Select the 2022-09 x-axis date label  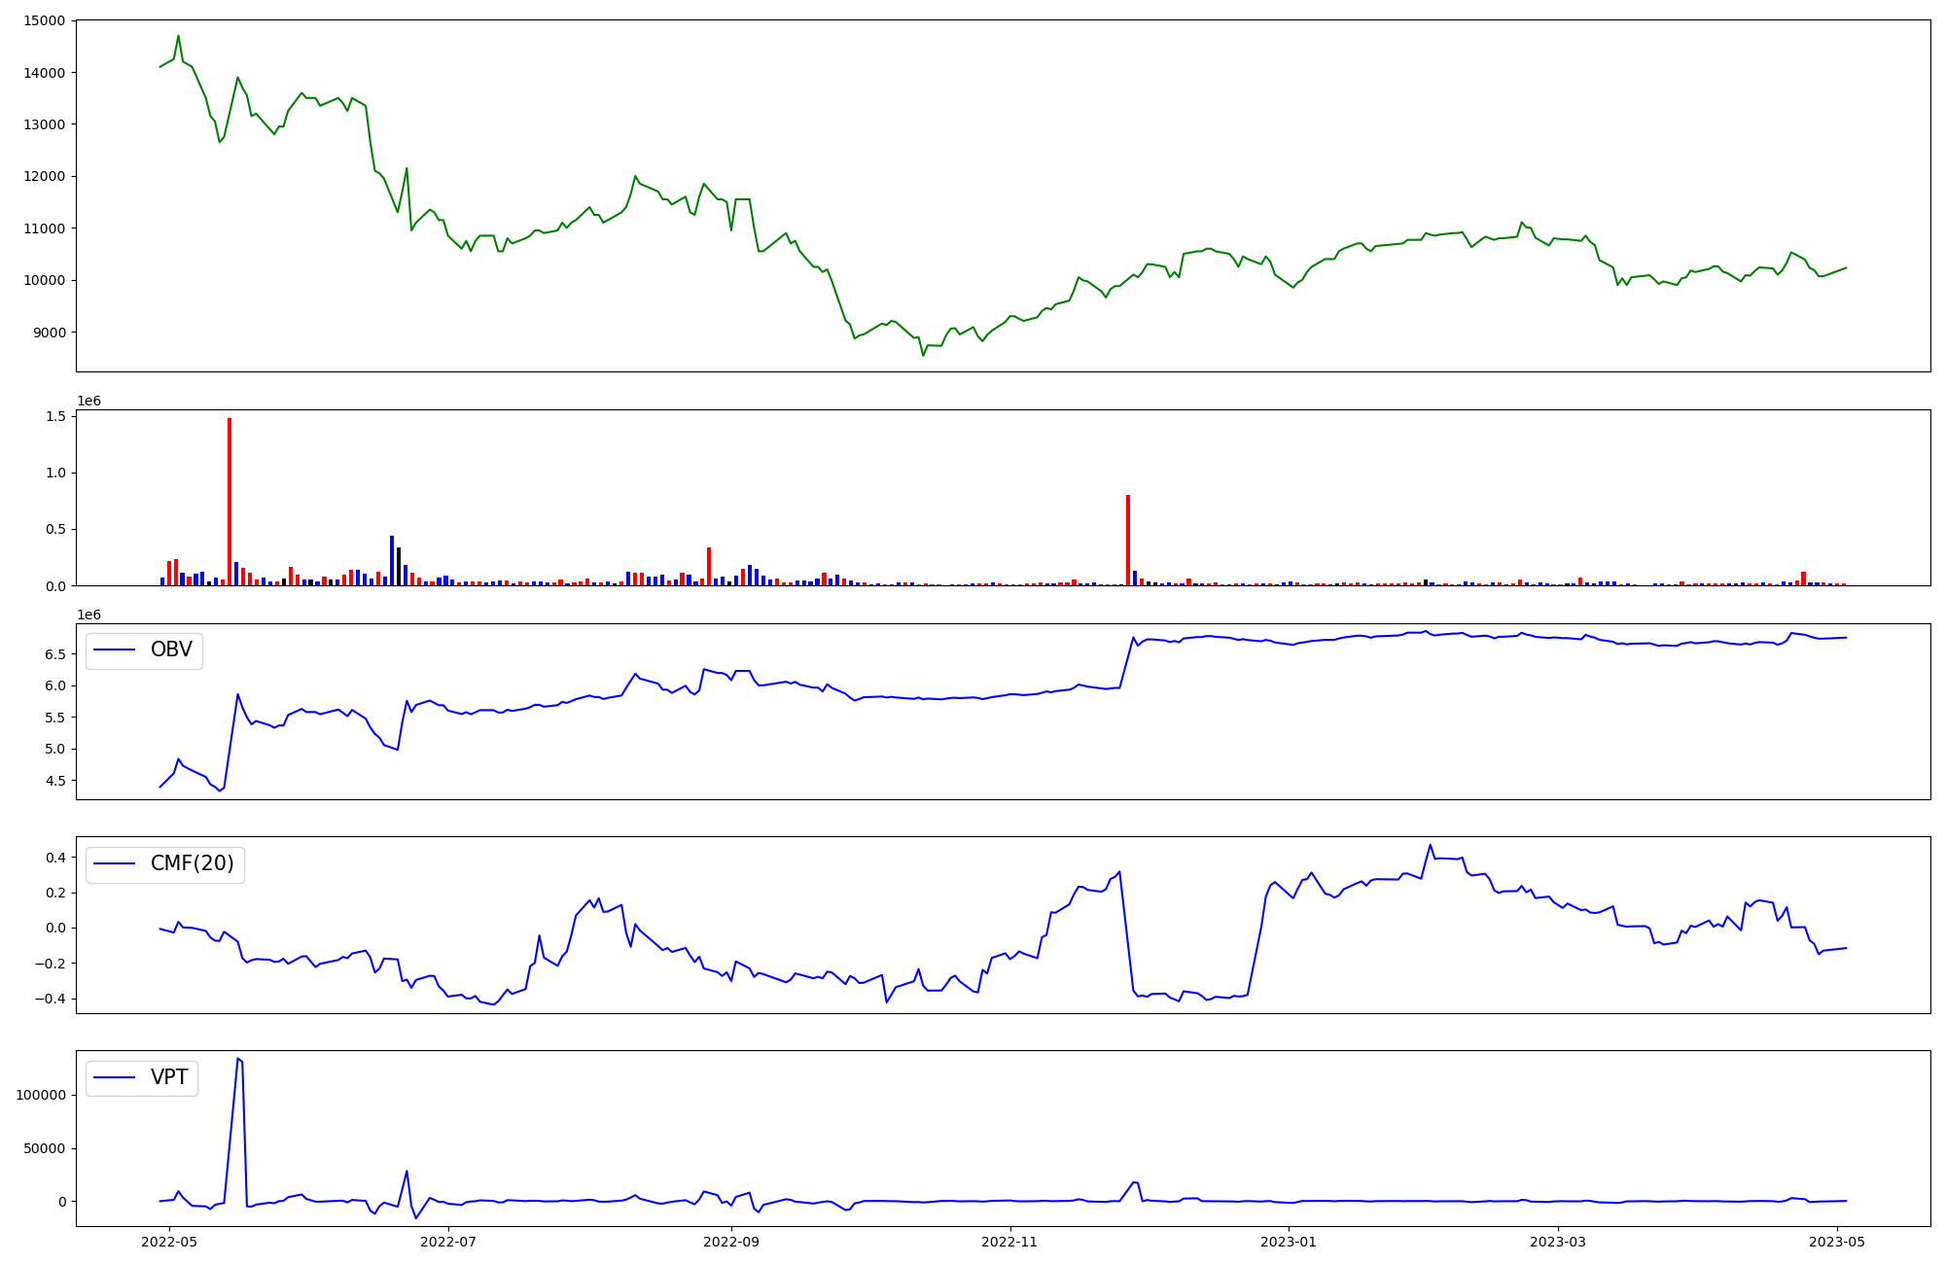730,1241
